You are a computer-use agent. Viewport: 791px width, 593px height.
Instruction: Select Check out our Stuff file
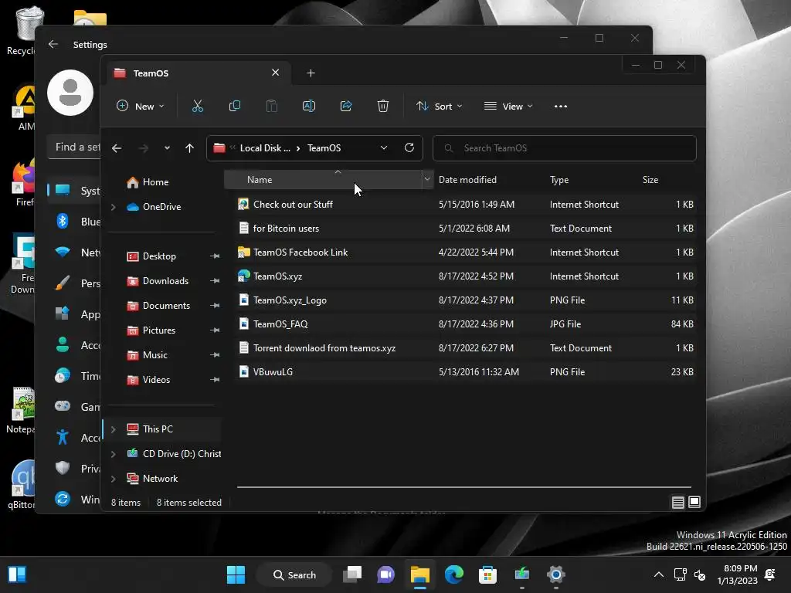coord(464,204)
